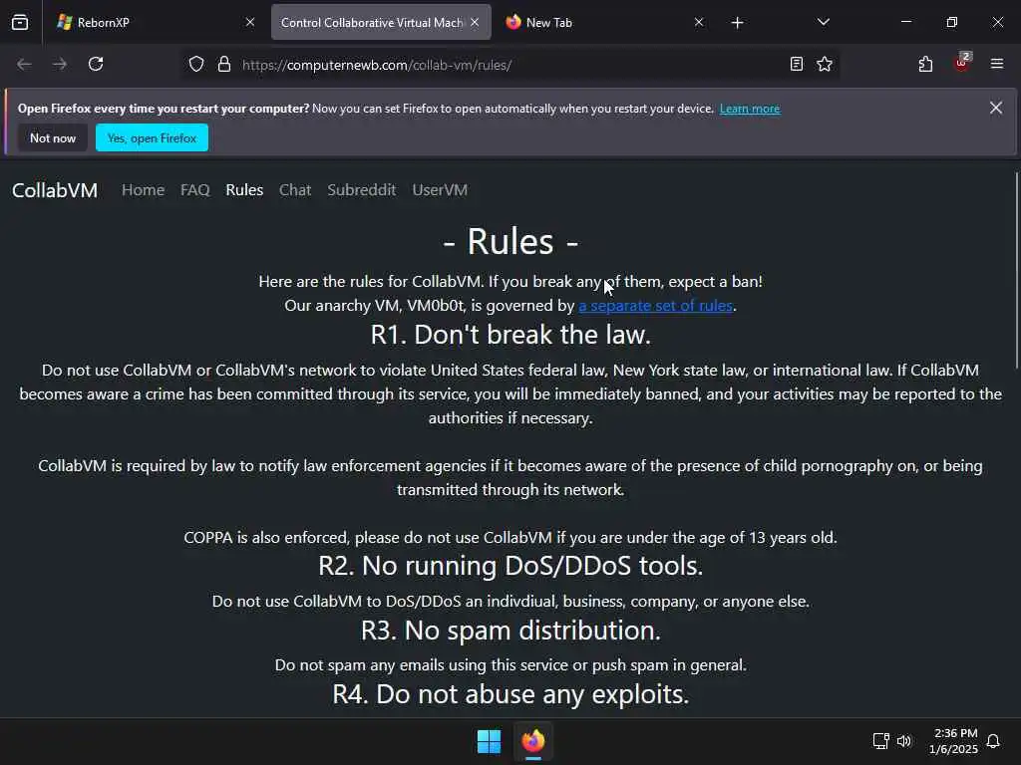Click heading 'R4. Do not abuse any exploits.'
The image size is (1021, 765).
(510, 693)
